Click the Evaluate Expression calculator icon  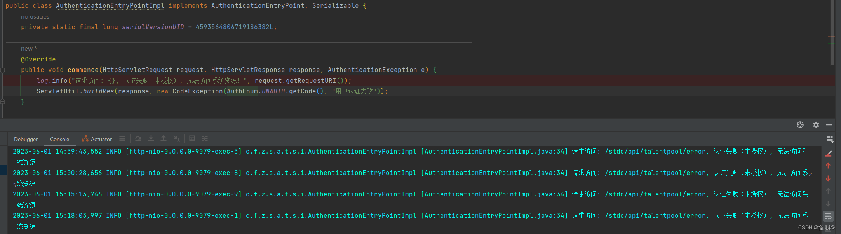click(192, 138)
